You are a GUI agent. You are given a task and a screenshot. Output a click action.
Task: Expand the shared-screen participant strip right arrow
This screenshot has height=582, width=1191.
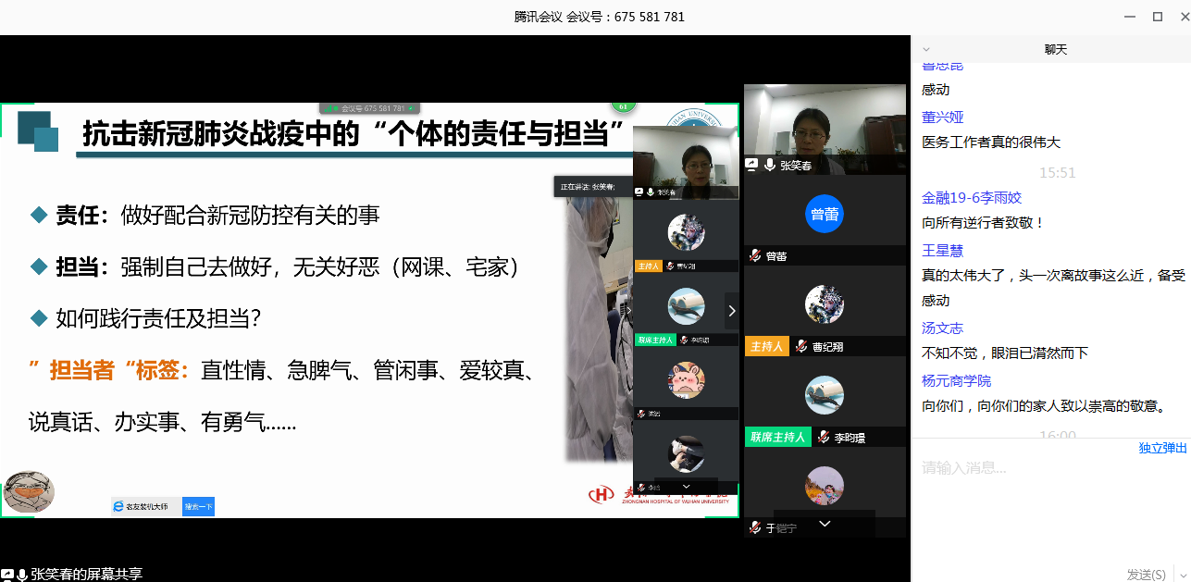[x=732, y=311]
